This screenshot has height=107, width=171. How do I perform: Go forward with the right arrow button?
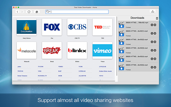[x=22, y=12]
